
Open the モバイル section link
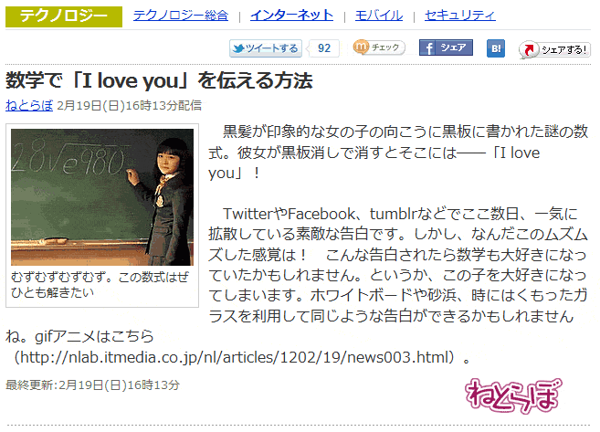(379, 16)
